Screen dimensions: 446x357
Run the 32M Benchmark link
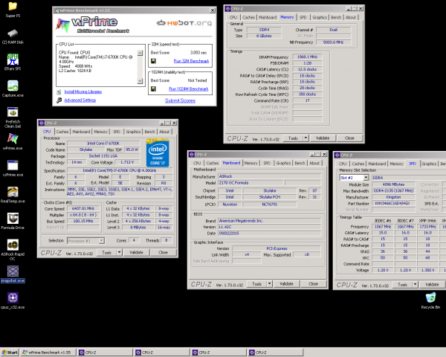191,61
